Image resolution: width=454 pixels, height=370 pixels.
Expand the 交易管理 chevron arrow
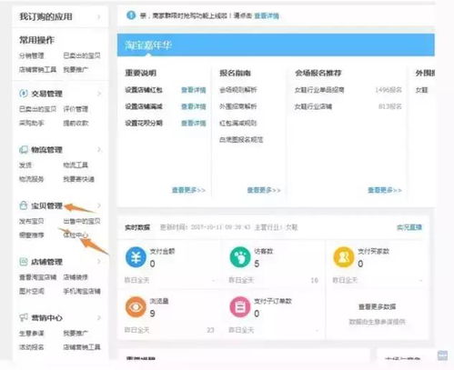[99, 94]
